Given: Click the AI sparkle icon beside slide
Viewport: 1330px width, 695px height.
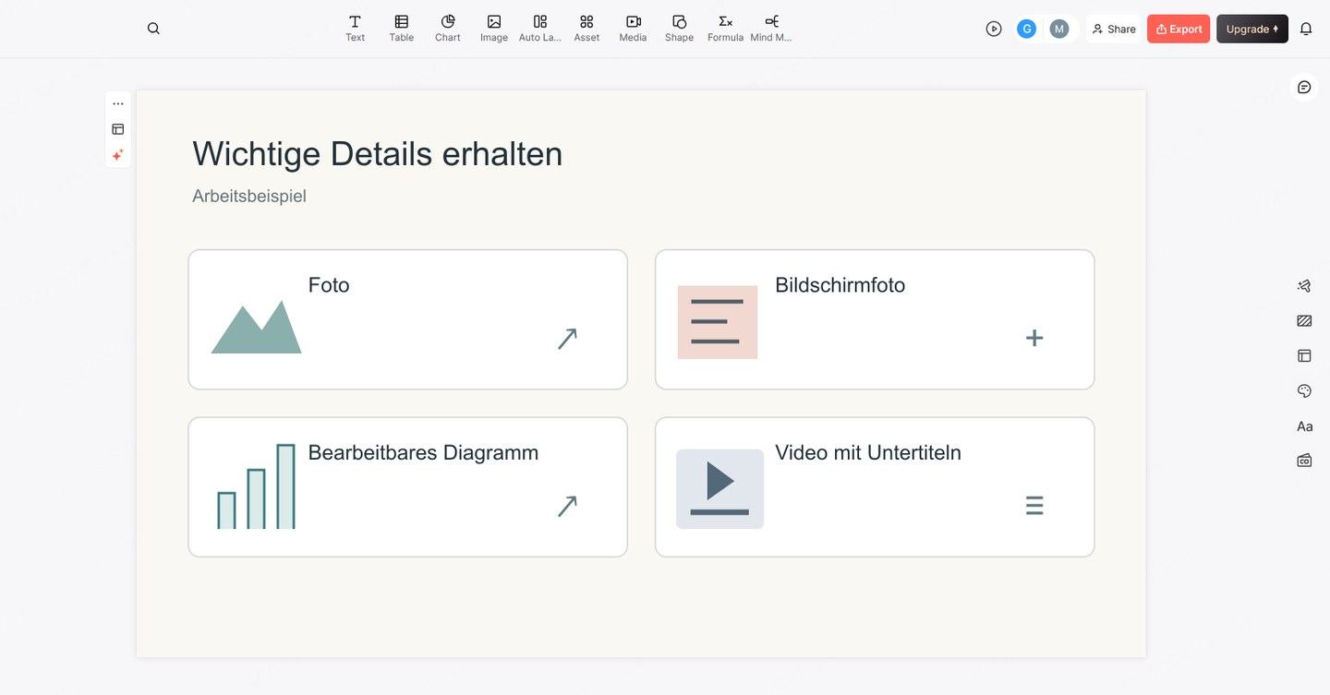Looking at the screenshot, I should (118, 155).
